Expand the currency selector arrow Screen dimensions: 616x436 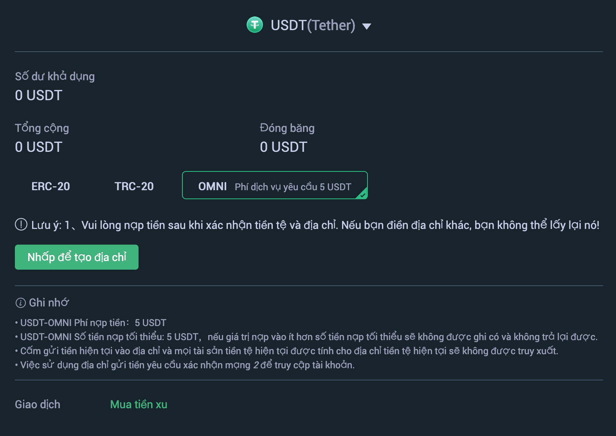pyautogui.click(x=366, y=26)
